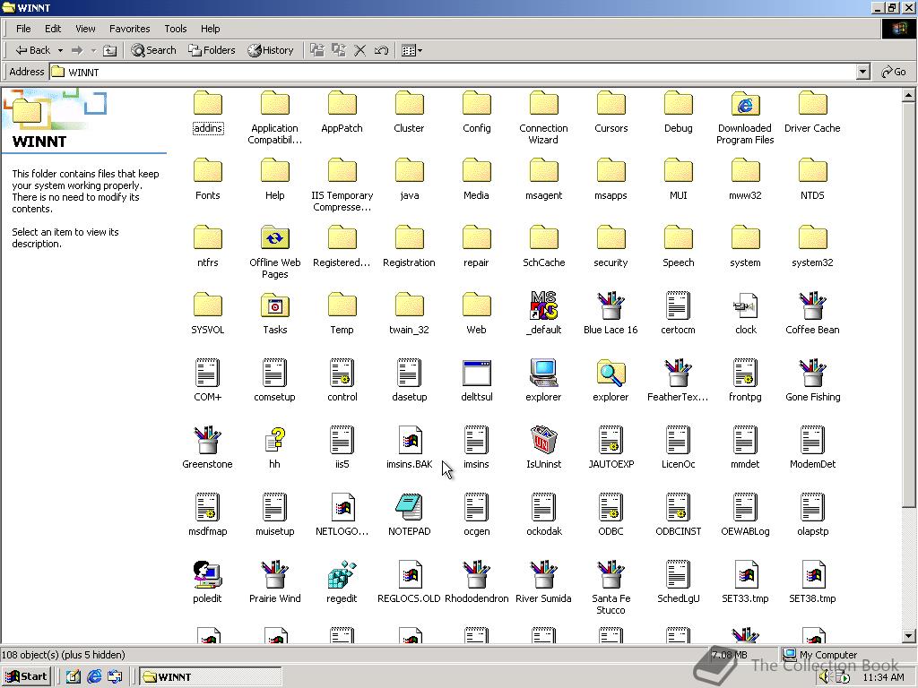Viewport: 918px width, 688px height.
Task: Select the imsins.BAK file icon
Action: pos(409,440)
